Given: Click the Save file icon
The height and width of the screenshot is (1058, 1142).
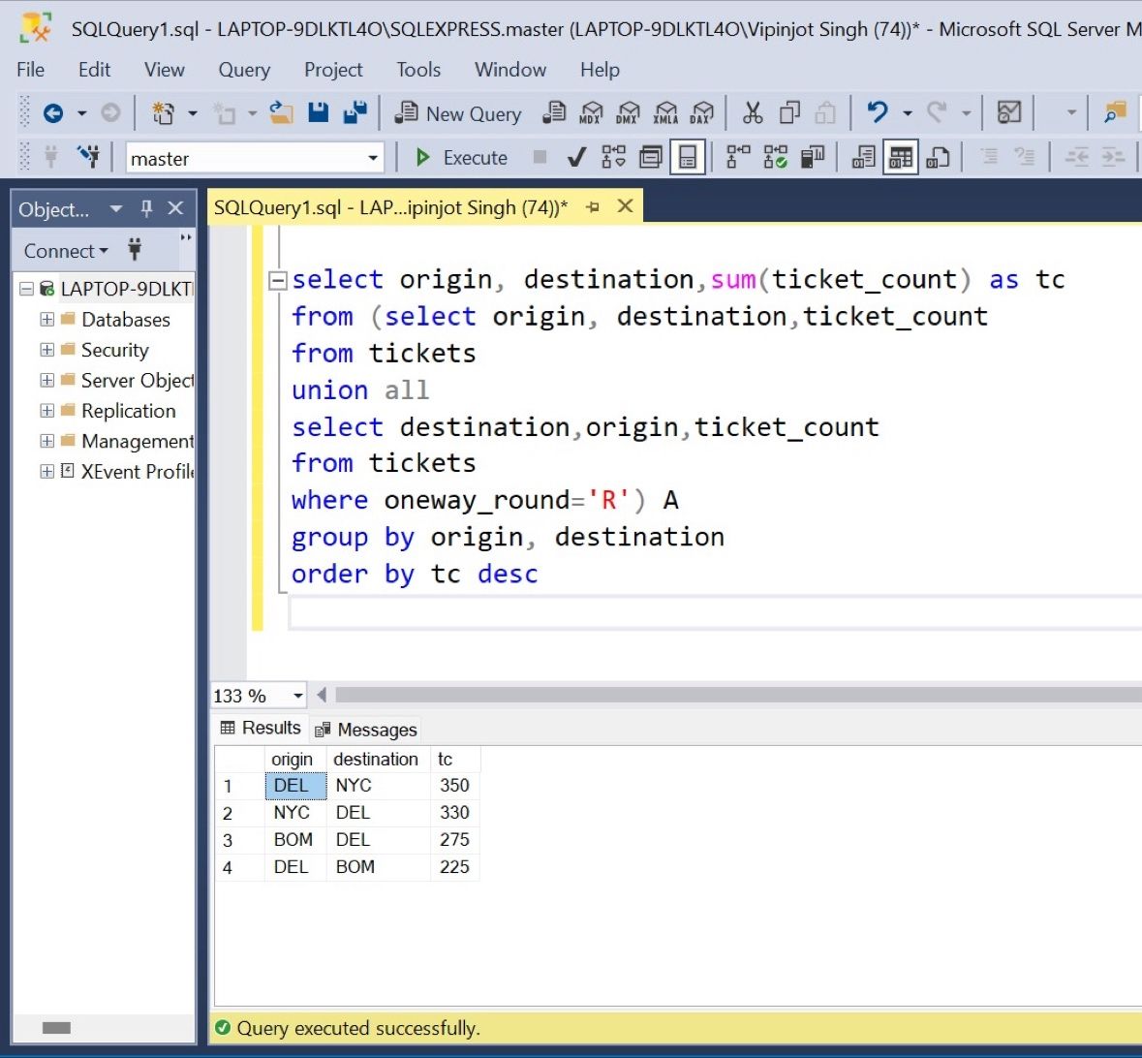Looking at the screenshot, I should pyautogui.click(x=318, y=113).
